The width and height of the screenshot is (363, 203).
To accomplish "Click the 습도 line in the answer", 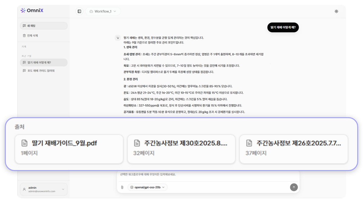I will (x=175, y=99).
